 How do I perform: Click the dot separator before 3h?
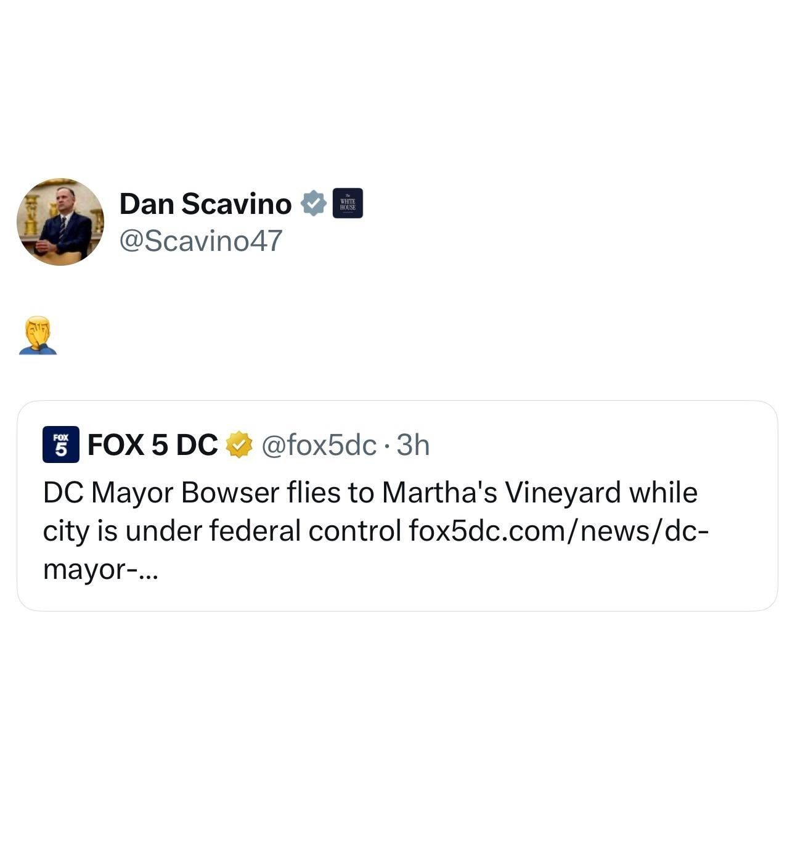click(x=386, y=445)
